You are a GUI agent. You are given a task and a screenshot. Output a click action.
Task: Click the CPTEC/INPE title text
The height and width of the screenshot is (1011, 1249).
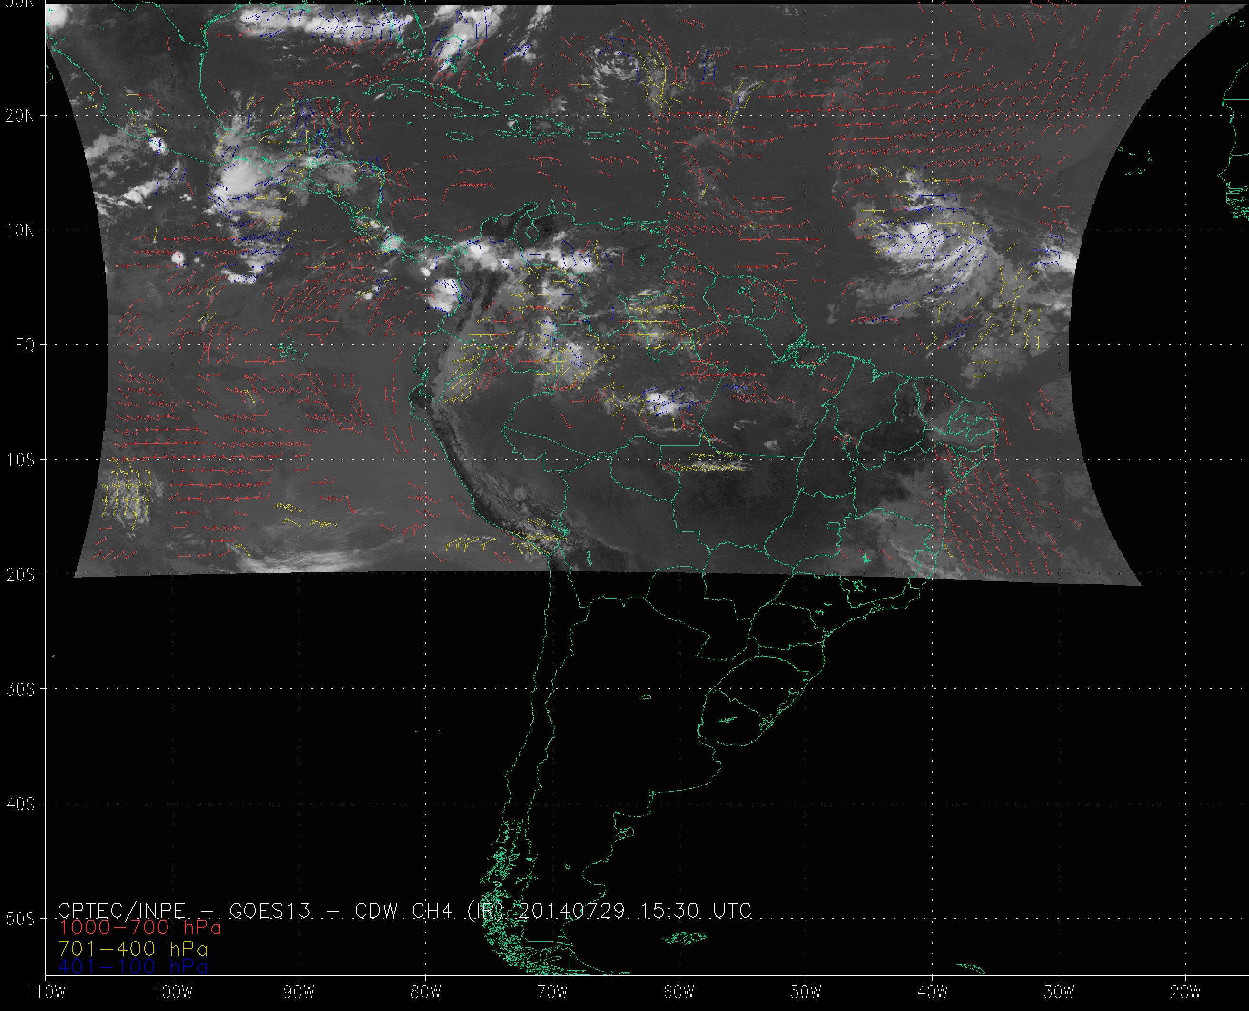(121, 911)
